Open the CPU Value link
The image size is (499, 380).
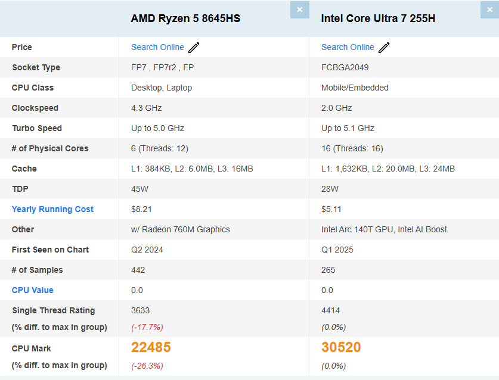(32, 290)
